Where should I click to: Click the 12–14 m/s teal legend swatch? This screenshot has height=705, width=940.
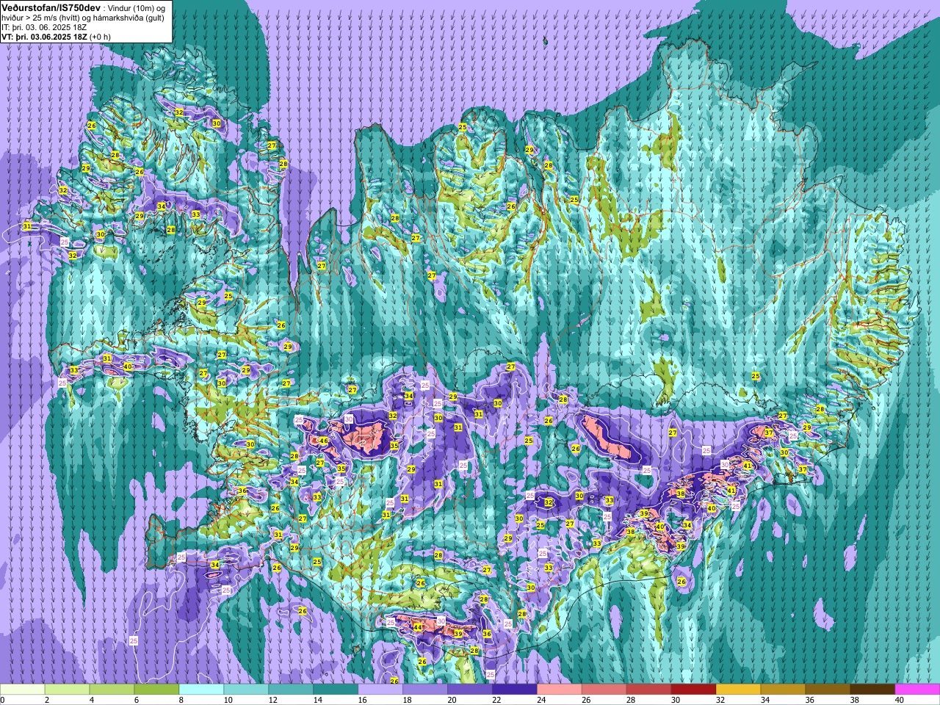(x=291, y=690)
